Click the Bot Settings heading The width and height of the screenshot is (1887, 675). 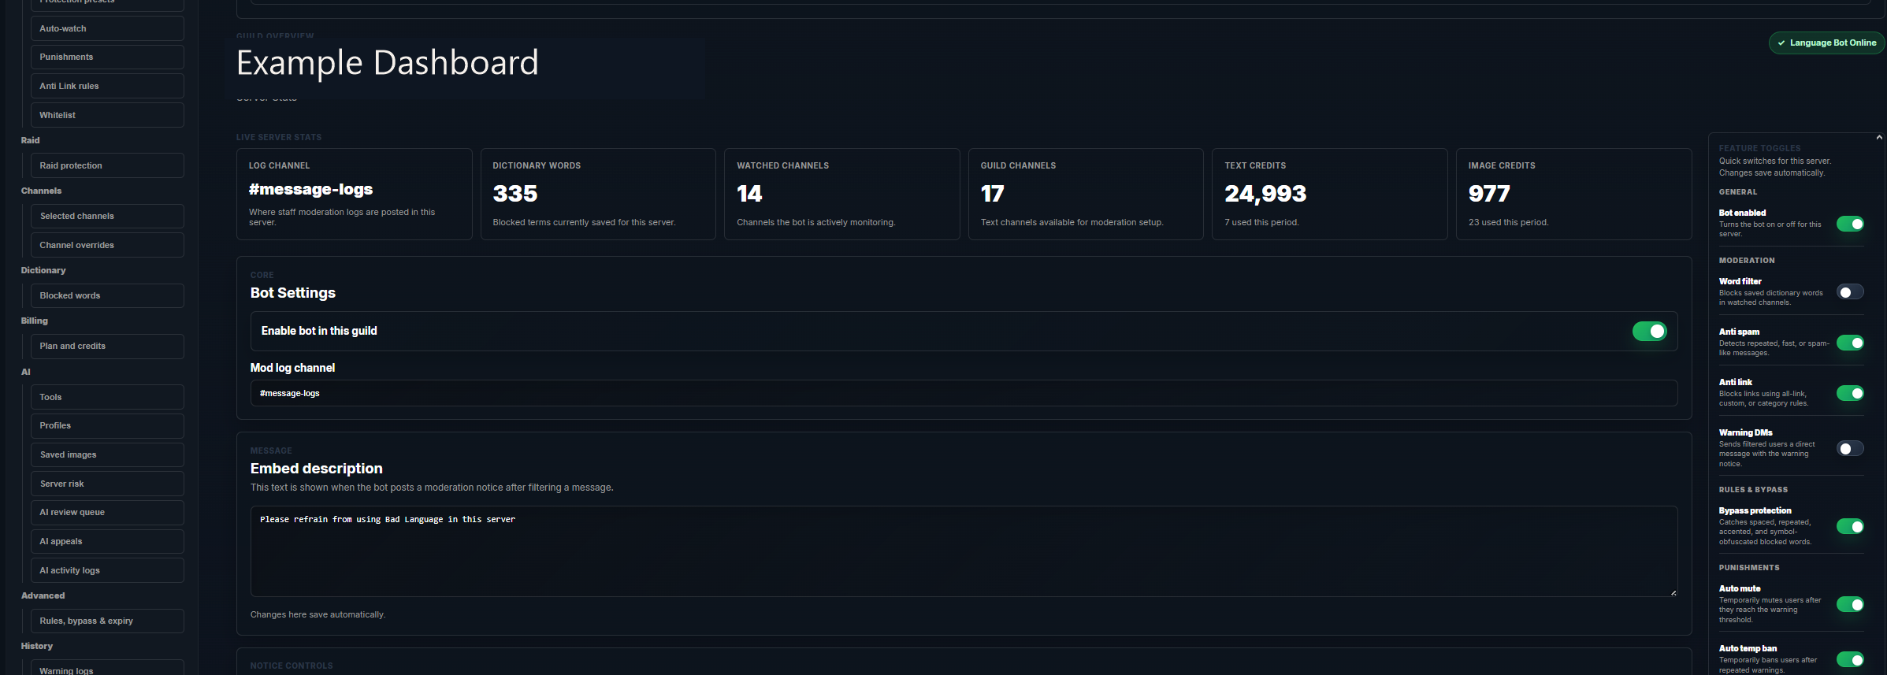(x=293, y=293)
